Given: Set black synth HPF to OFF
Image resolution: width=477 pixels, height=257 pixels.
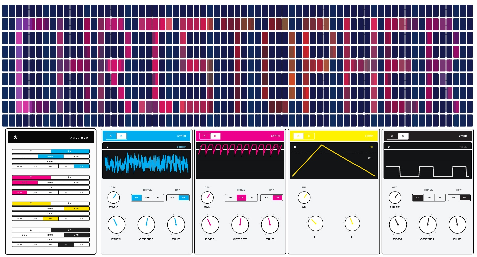Looking at the screenshot, I should pyautogui.click(x=454, y=198).
